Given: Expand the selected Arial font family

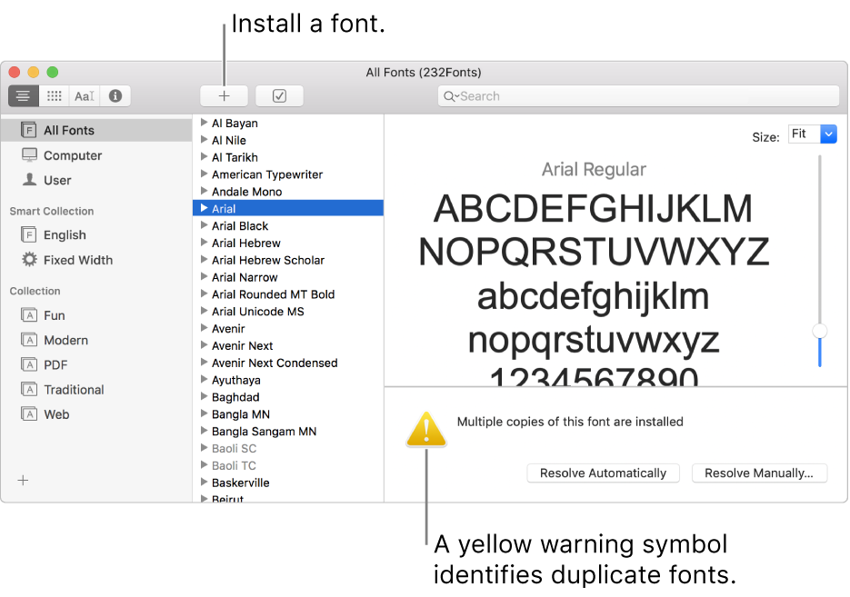Looking at the screenshot, I should tap(204, 208).
